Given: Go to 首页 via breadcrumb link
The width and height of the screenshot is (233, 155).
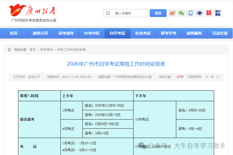Looking at the screenshot, I should tap(32, 50).
